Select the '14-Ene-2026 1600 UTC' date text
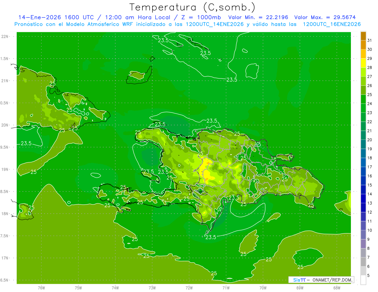This screenshot has width=378, height=292. pos(56,17)
